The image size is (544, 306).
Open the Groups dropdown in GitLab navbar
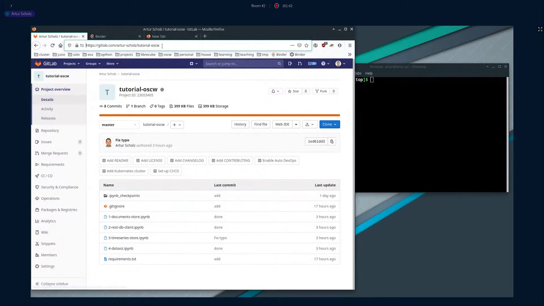[x=93, y=64]
